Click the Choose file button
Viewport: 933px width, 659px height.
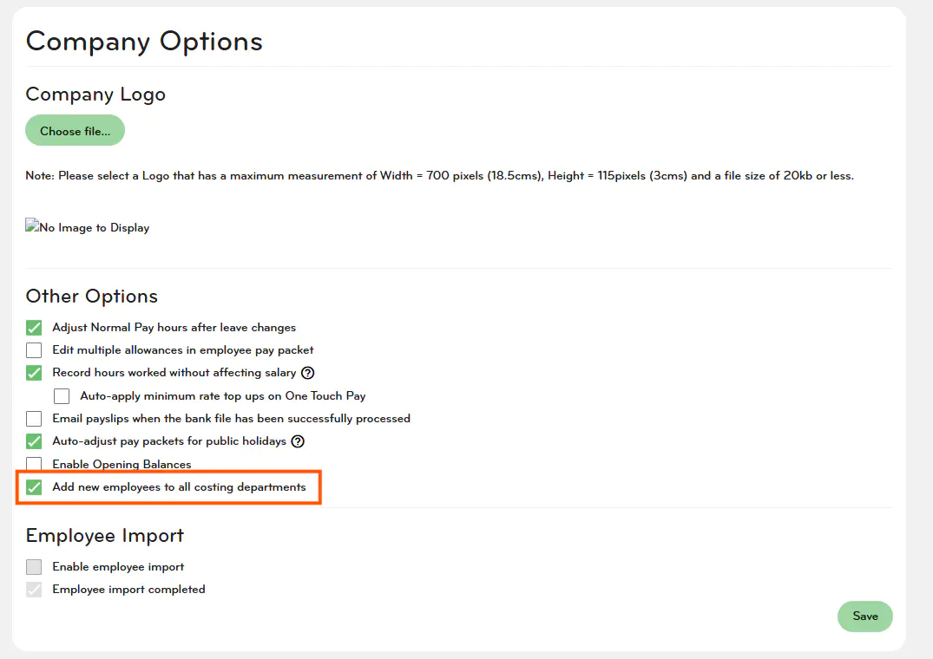[x=75, y=131]
